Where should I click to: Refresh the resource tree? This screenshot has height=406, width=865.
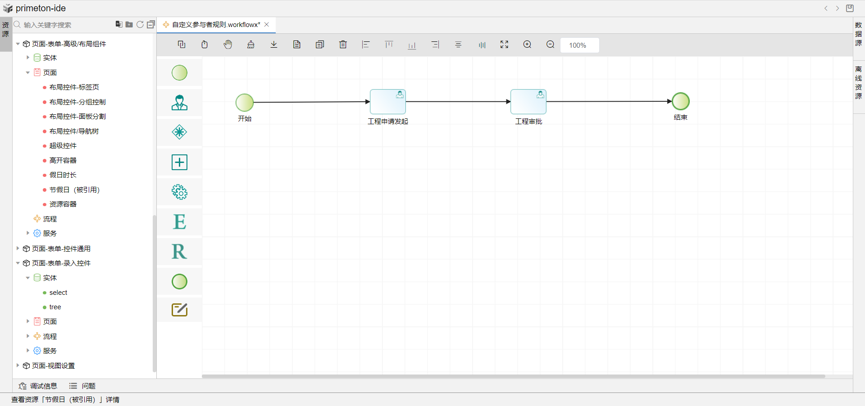(x=140, y=25)
